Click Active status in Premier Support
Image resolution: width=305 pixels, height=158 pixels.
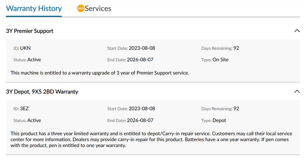[34, 59]
